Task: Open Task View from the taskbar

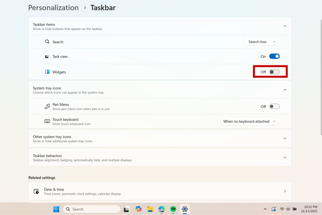Action: tap(127, 209)
